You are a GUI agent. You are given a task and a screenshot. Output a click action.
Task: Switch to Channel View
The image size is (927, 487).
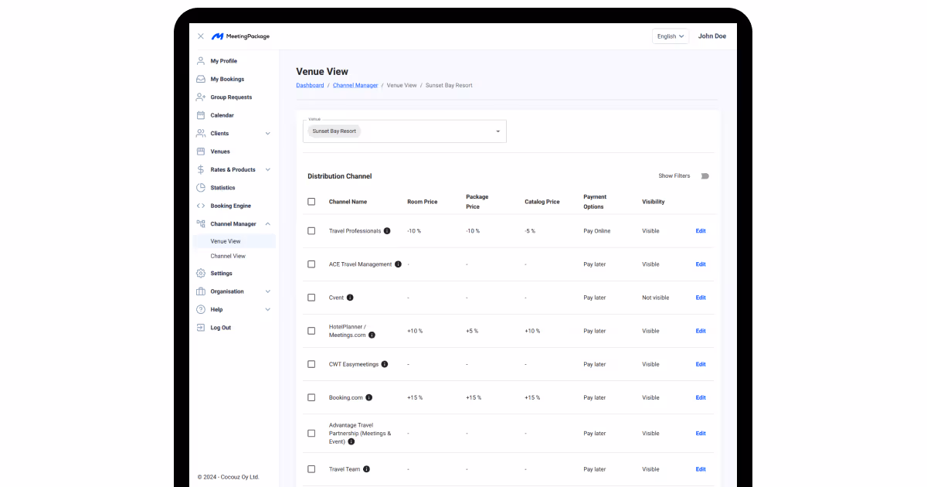[228, 256]
